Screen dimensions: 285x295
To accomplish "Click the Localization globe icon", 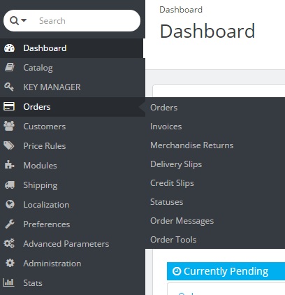I will [10, 204].
